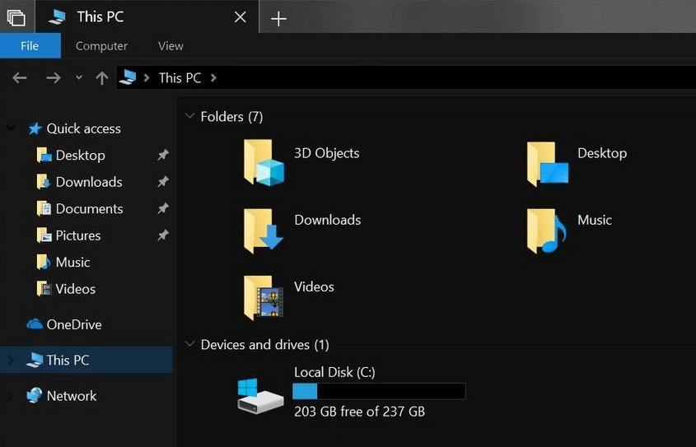This screenshot has height=447, width=696.
Task: Go back with the left arrow
Action: tap(20, 78)
